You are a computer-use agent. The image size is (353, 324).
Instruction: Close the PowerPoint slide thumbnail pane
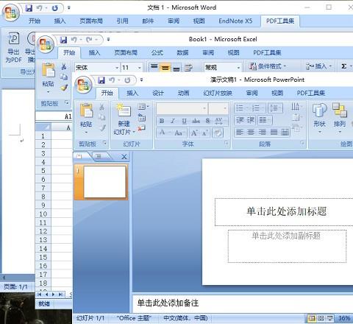(124, 157)
